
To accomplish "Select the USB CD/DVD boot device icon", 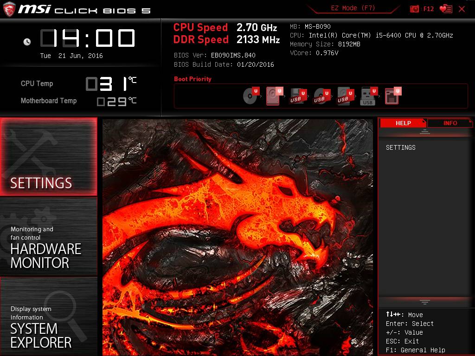I will point(322,96).
